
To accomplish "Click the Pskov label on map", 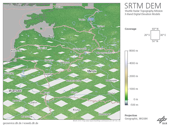I will click(x=101, y=26).
